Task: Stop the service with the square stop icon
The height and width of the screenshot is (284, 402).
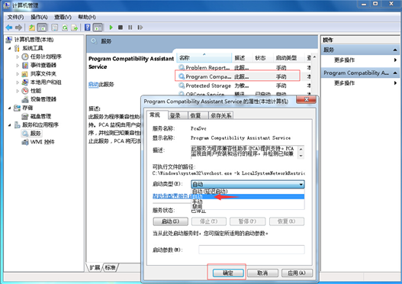Action: (121, 27)
